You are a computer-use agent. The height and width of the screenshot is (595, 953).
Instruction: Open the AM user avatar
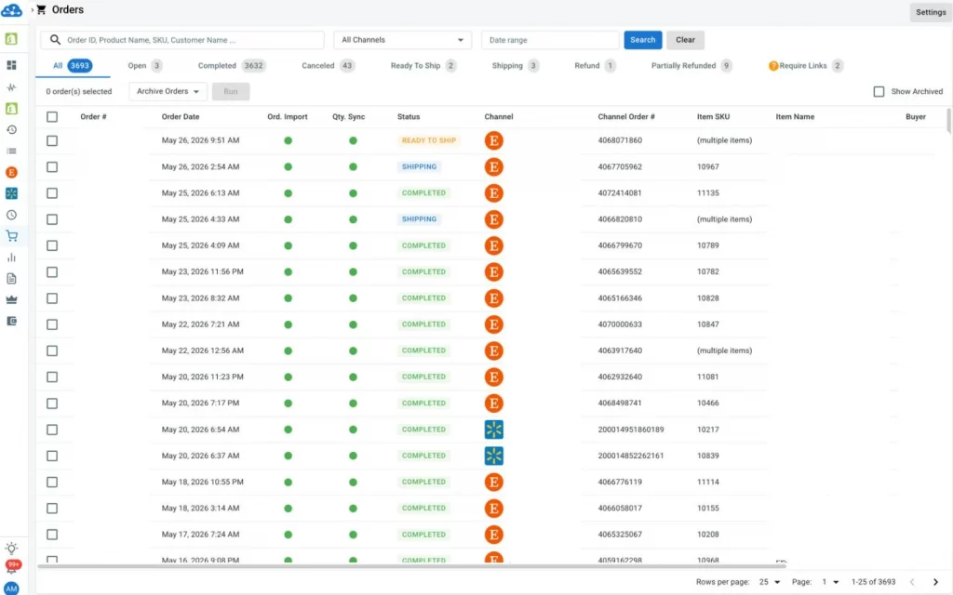11,588
